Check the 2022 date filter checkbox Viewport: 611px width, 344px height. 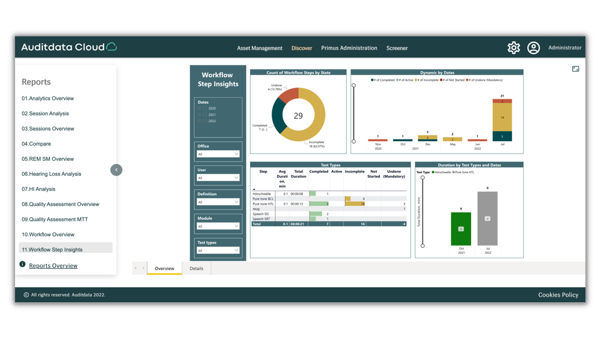coord(204,121)
